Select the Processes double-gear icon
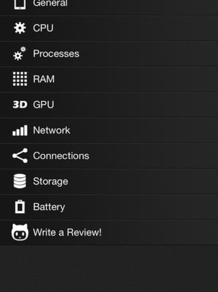Screen dimensions: 218x292 click(19, 53)
